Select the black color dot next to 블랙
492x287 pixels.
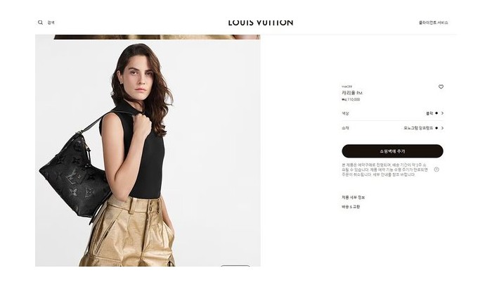pos(436,113)
